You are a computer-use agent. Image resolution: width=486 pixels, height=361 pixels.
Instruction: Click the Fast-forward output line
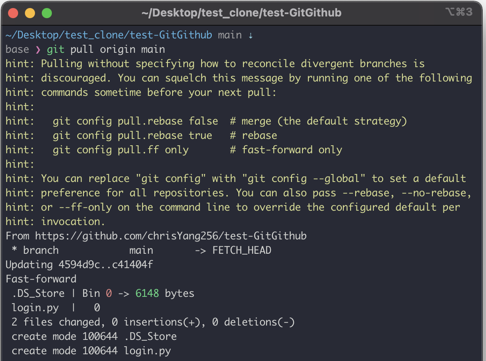tap(41, 279)
